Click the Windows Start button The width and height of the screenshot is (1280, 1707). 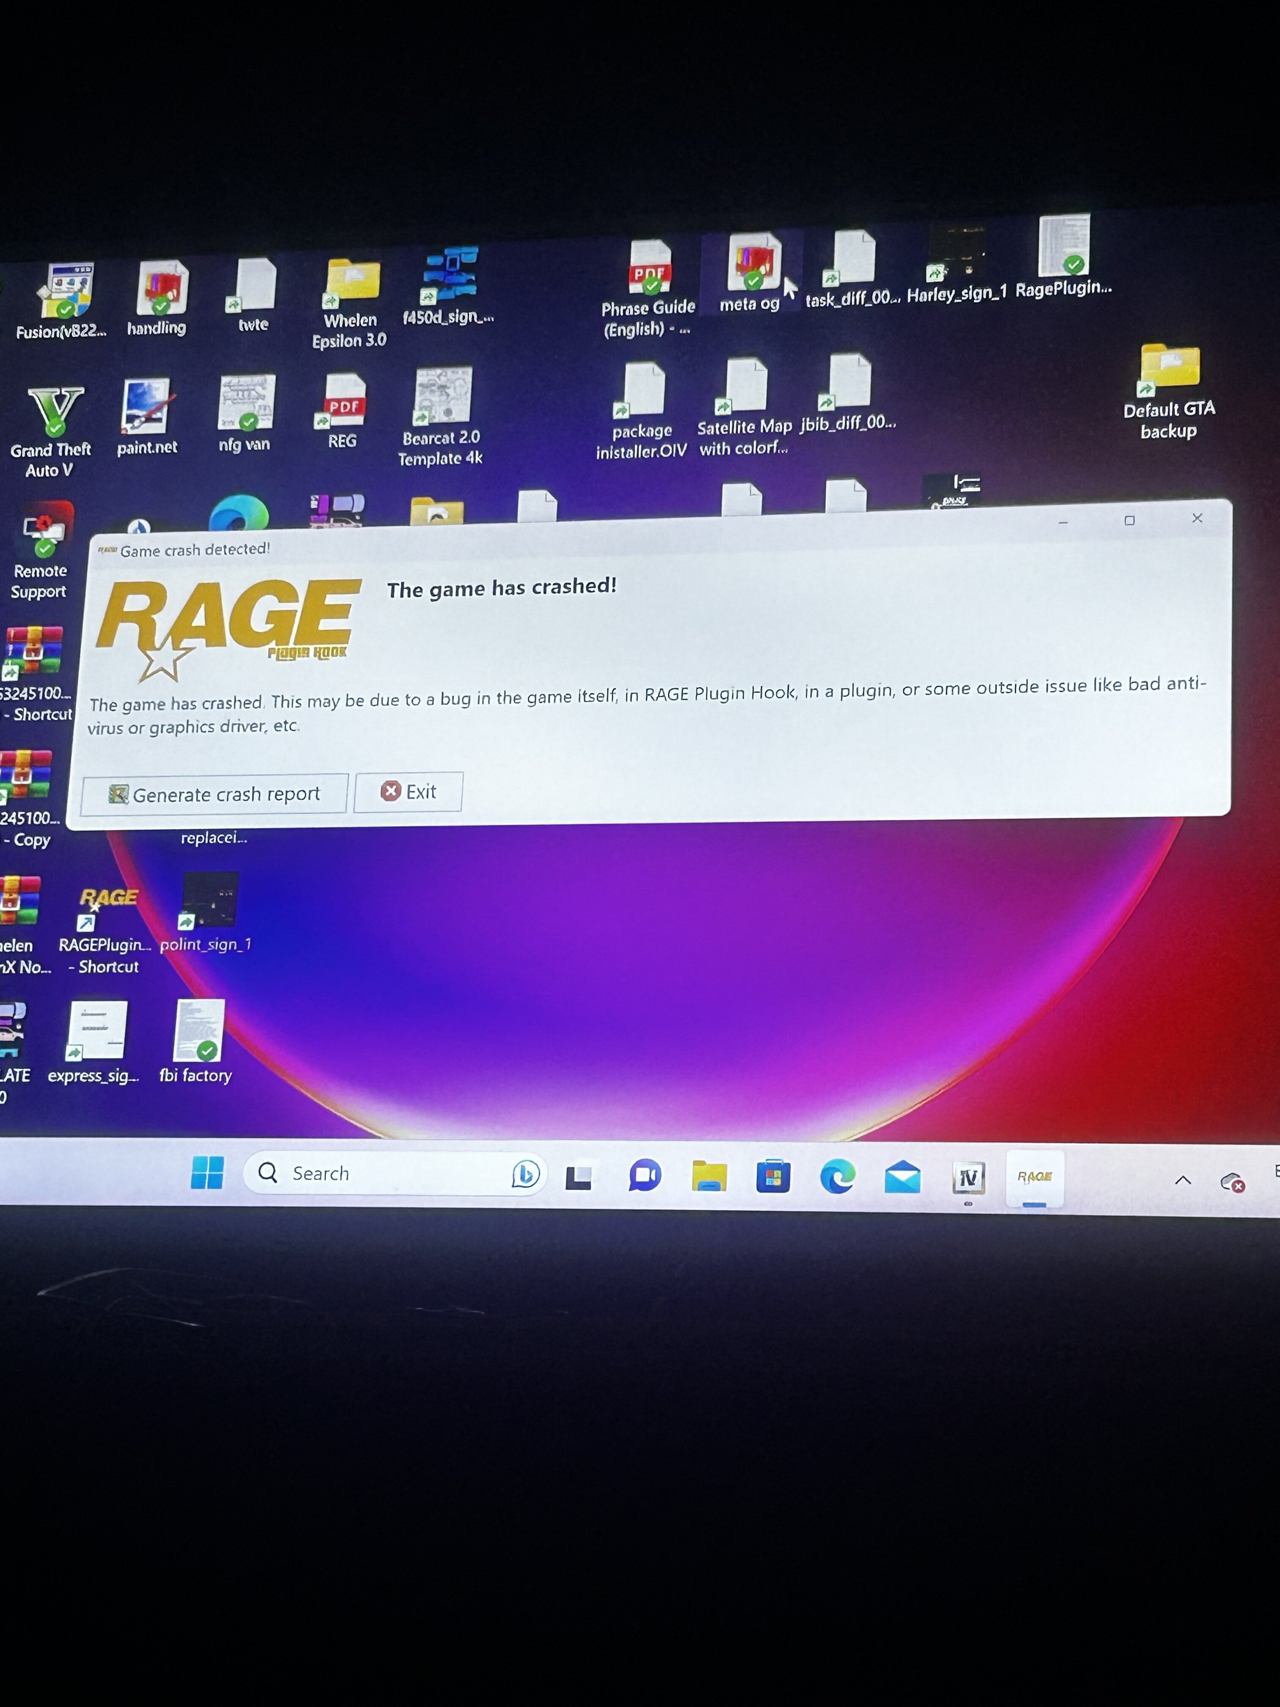click(x=207, y=1173)
